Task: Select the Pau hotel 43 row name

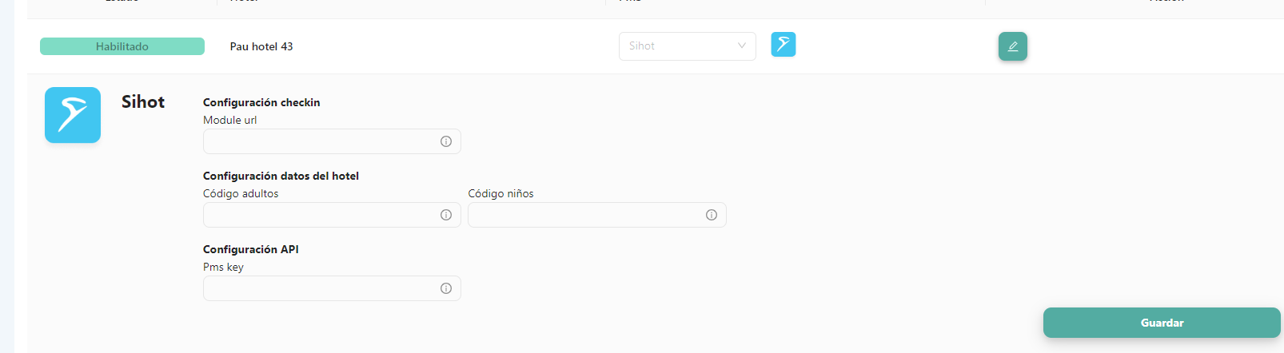Action: 261,46
